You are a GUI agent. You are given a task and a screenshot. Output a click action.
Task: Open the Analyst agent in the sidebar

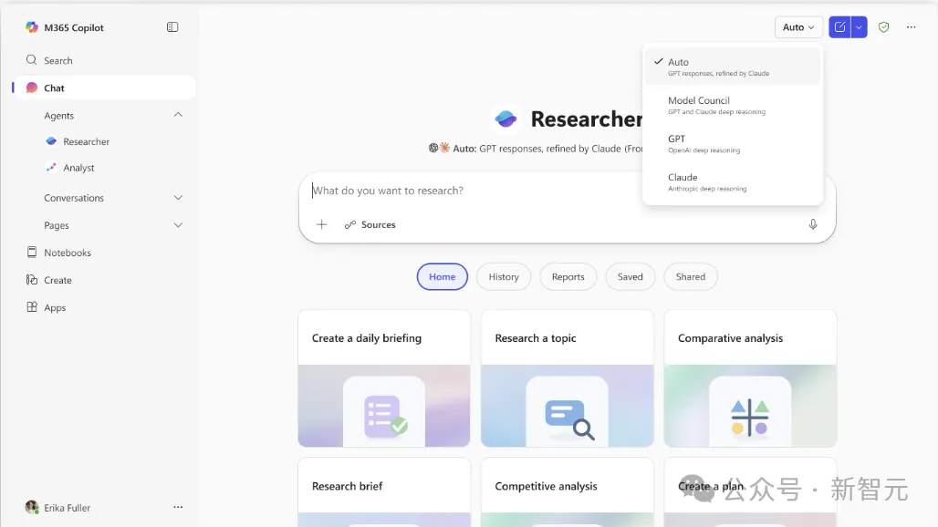(x=78, y=168)
